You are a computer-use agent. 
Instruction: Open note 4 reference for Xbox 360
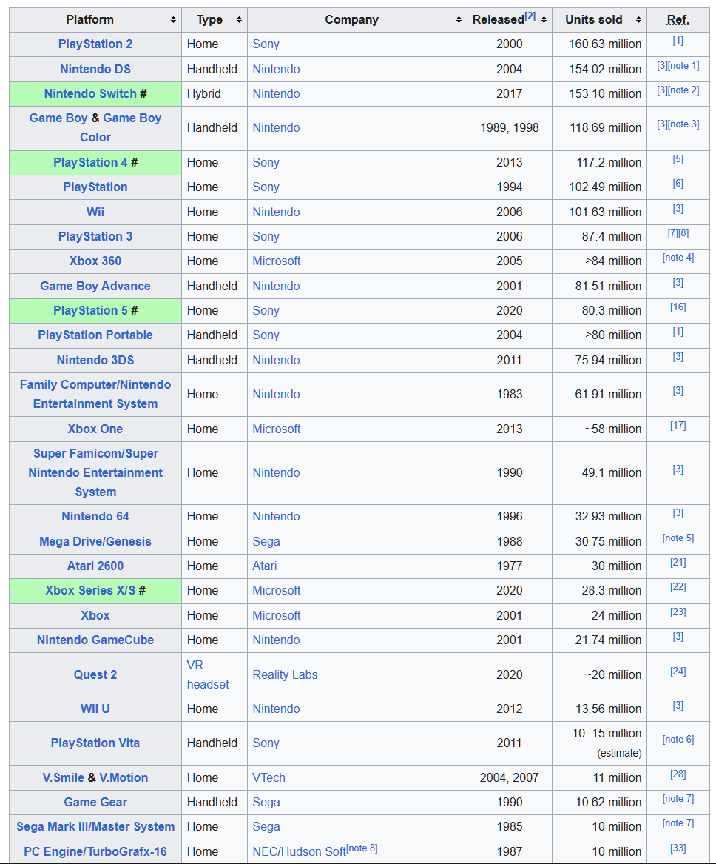click(678, 258)
